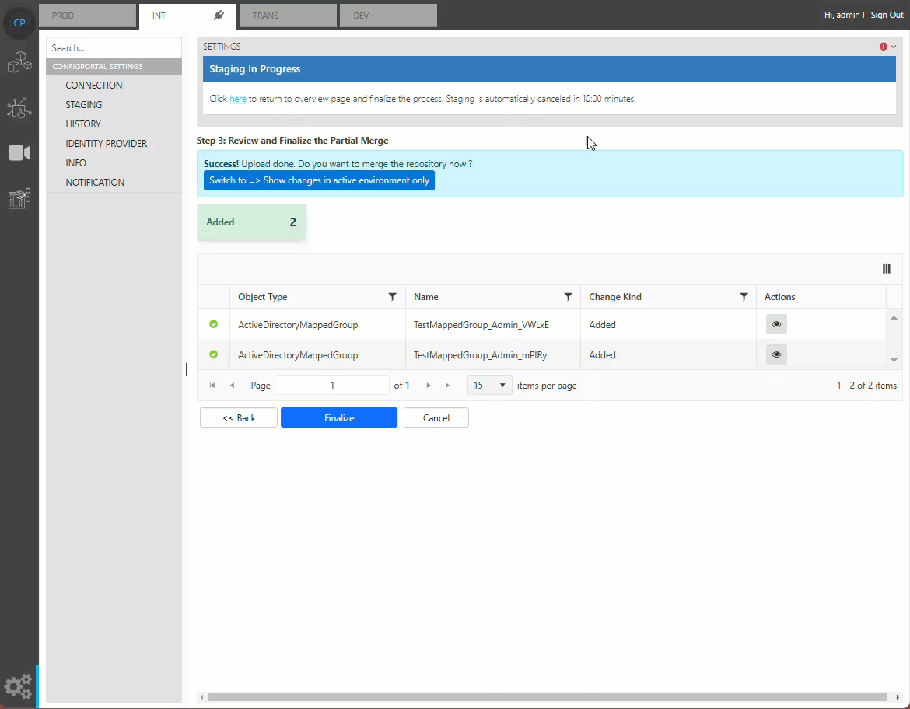Viewport: 910px width, 709px height.
Task: Open the video camera sidebar icon
Action: [19, 153]
